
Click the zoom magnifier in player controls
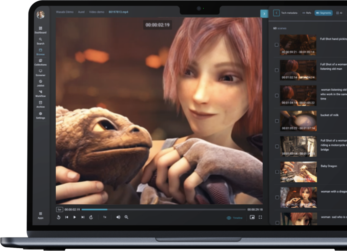click(x=126, y=217)
